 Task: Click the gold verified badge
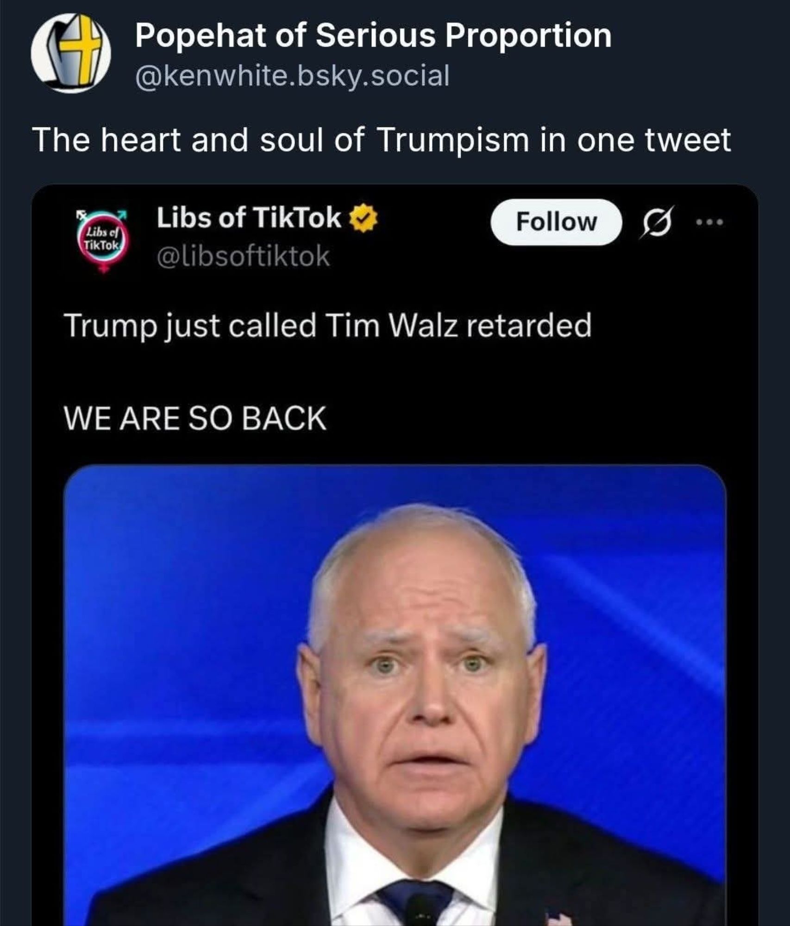click(366, 219)
